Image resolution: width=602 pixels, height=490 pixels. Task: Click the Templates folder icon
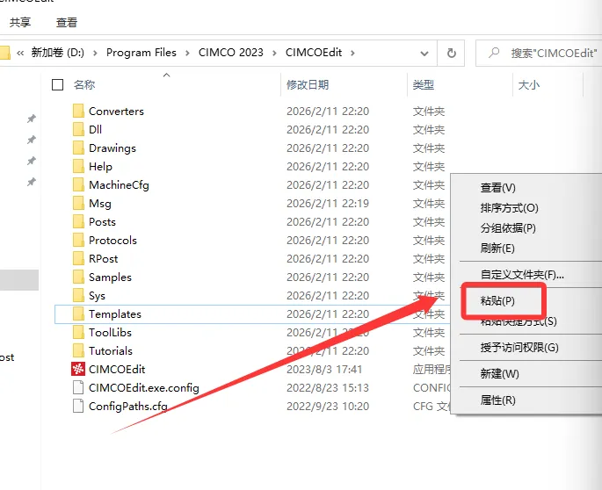pyautogui.click(x=78, y=313)
